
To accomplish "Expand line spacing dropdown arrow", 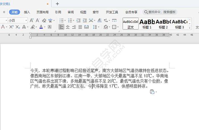I will click(99, 27).
